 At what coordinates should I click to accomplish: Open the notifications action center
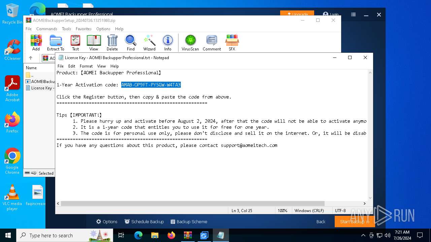420,235
